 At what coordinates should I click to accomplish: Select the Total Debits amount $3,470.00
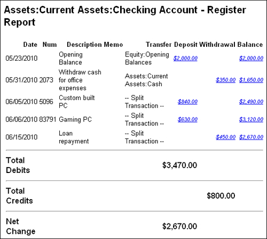click(x=179, y=165)
